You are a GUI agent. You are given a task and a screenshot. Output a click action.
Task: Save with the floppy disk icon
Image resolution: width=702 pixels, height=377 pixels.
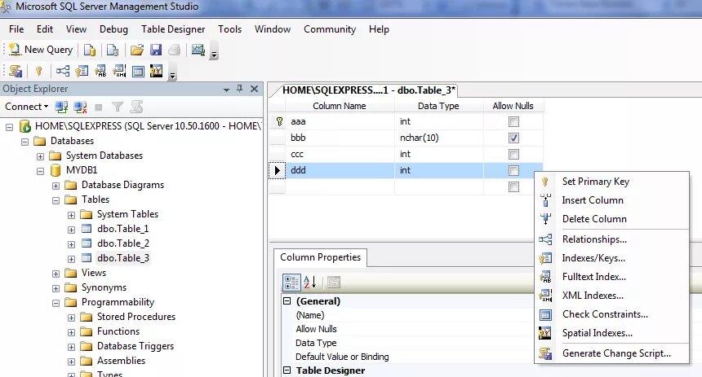[156, 50]
